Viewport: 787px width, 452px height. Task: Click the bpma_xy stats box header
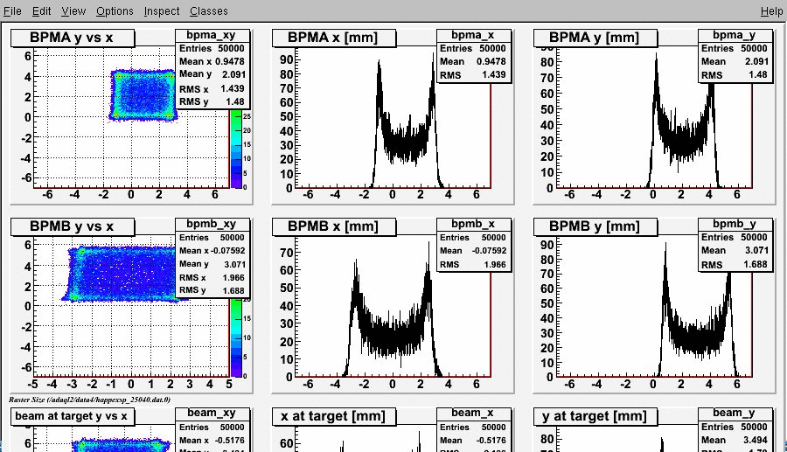click(x=212, y=35)
